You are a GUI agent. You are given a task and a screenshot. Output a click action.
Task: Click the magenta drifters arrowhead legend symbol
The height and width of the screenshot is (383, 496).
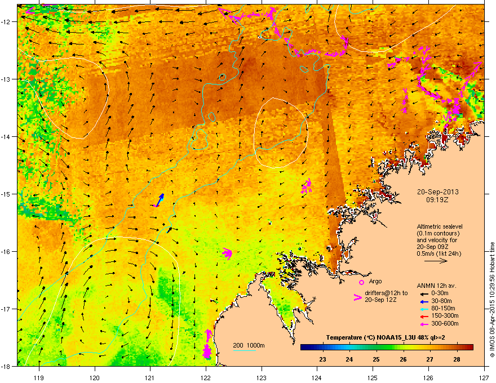pyautogui.click(x=357, y=297)
